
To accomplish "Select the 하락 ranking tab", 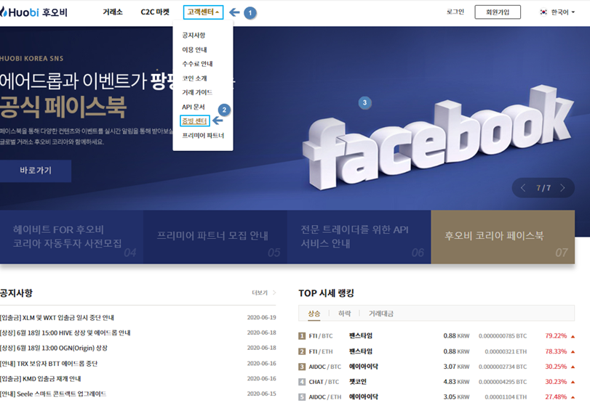I will point(344,314).
